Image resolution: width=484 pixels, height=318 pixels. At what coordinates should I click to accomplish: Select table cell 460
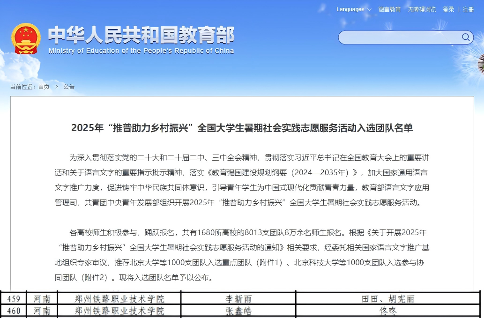14,311
